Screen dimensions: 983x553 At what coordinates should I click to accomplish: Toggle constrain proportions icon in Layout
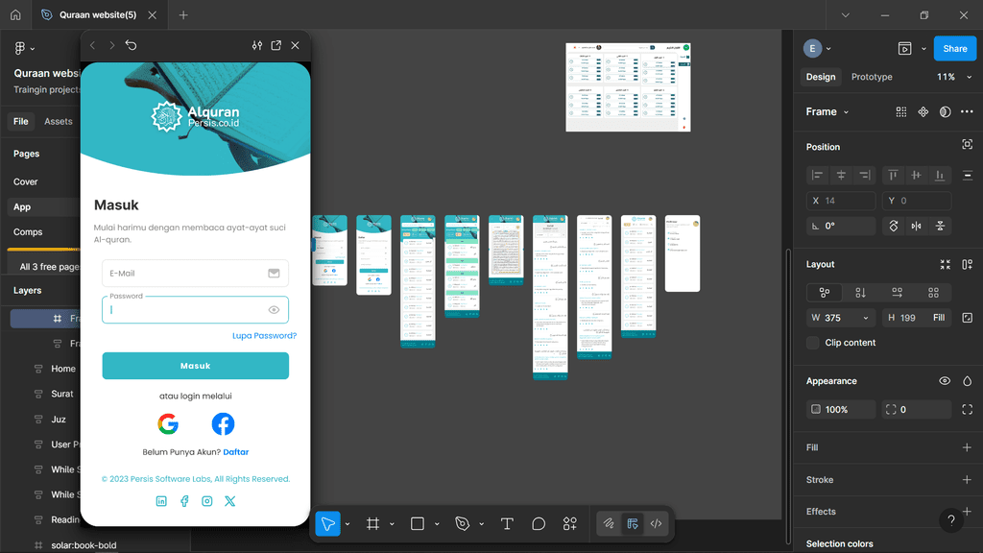(x=968, y=318)
